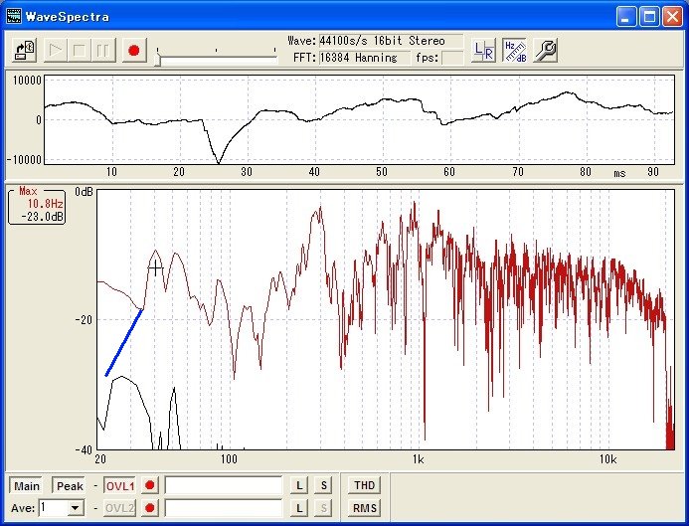This screenshot has height=526, width=689.
Task: Click the red record dot beside OVL1
Action: [x=150, y=485]
